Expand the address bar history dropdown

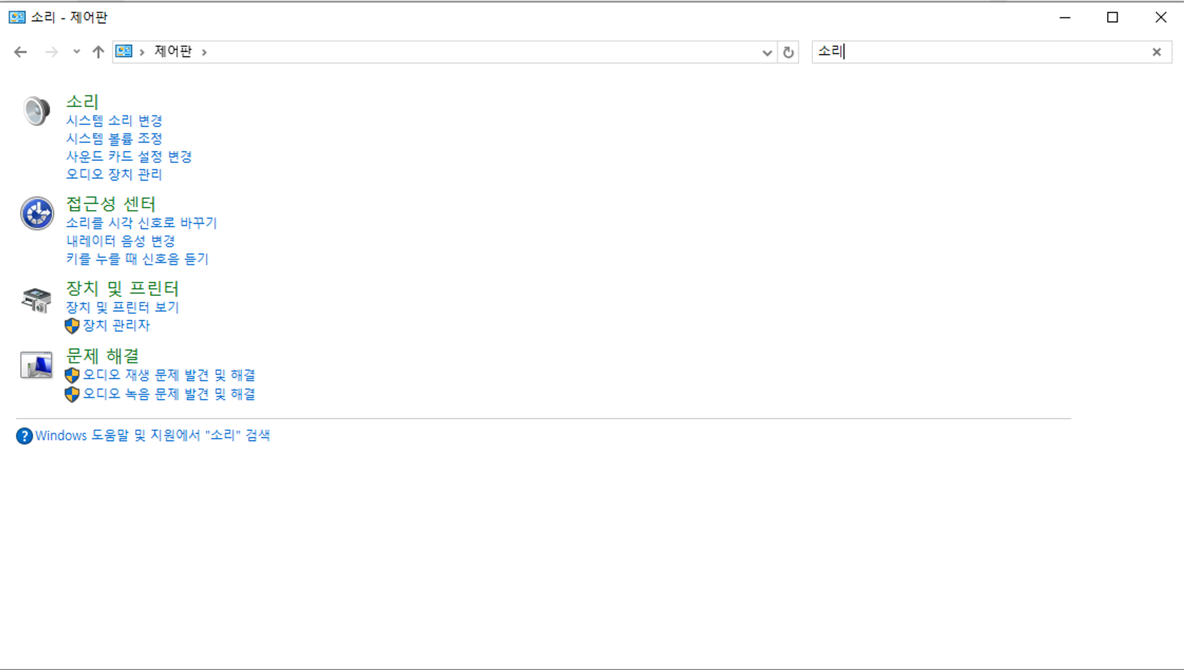click(x=767, y=52)
